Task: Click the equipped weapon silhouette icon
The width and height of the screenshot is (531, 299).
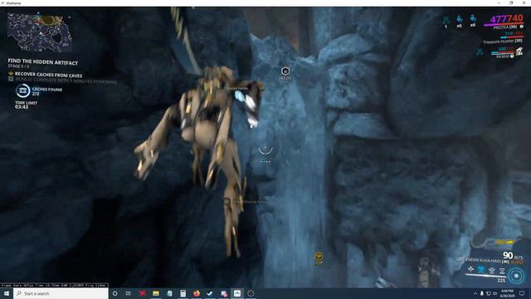Action: pos(495,243)
